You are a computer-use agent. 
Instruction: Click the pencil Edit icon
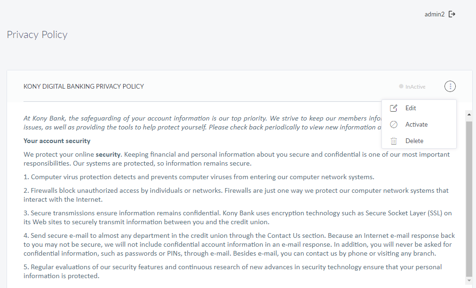pyautogui.click(x=394, y=108)
